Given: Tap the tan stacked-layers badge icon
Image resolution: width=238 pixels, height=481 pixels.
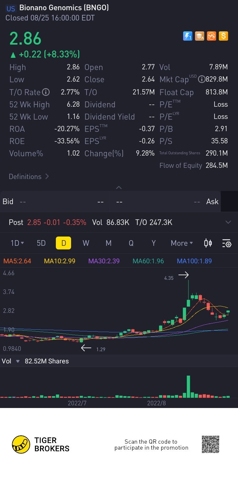Looking at the screenshot, I should [x=200, y=36].
